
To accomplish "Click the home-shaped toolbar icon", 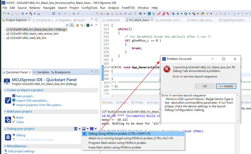I will click(x=154, y=14).
